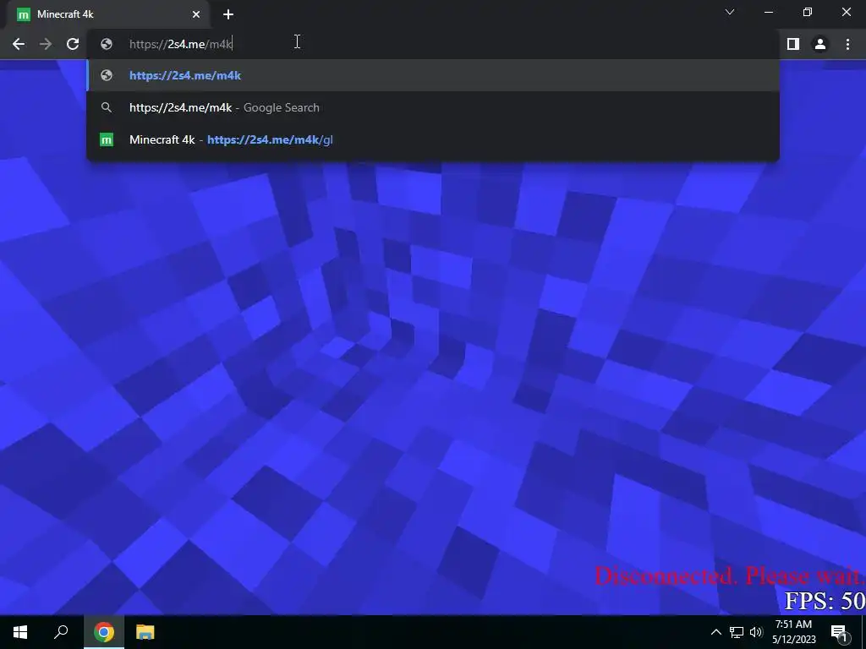Open the notification action center

(x=840, y=633)
